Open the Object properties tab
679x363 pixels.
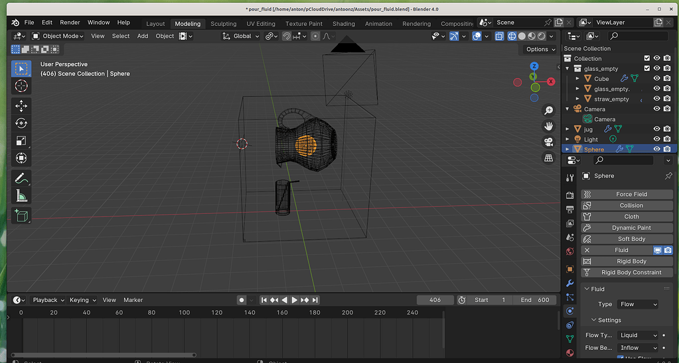pyautogui.click(x=570, y=269)
